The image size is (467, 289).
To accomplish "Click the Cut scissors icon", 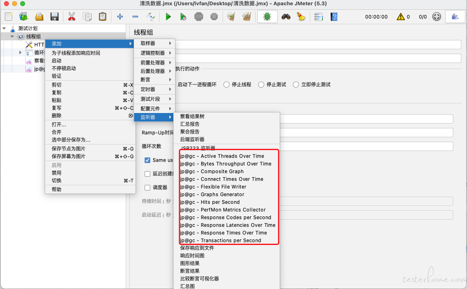I will [x=72, y=17].
